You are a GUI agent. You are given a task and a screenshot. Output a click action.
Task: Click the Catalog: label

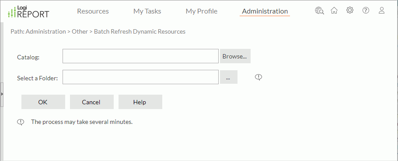[28, 57]
